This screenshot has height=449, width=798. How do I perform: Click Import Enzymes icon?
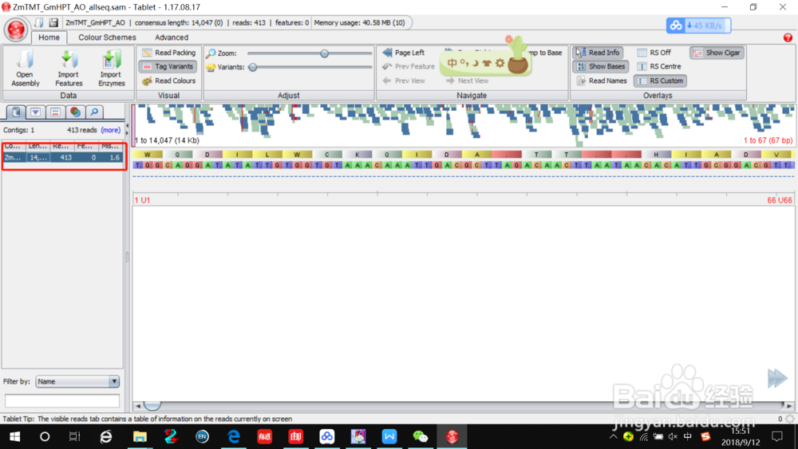click(x=112, y=68)
